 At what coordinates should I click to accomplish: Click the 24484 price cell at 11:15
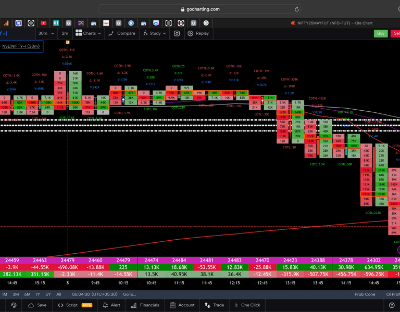(179, 261)
